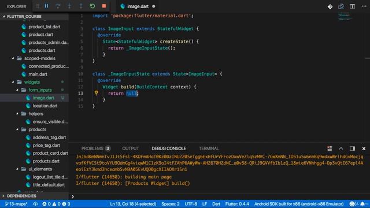Select the Debug Console tab
This screenshot has width=370, height=208.
tap(169, 148)
